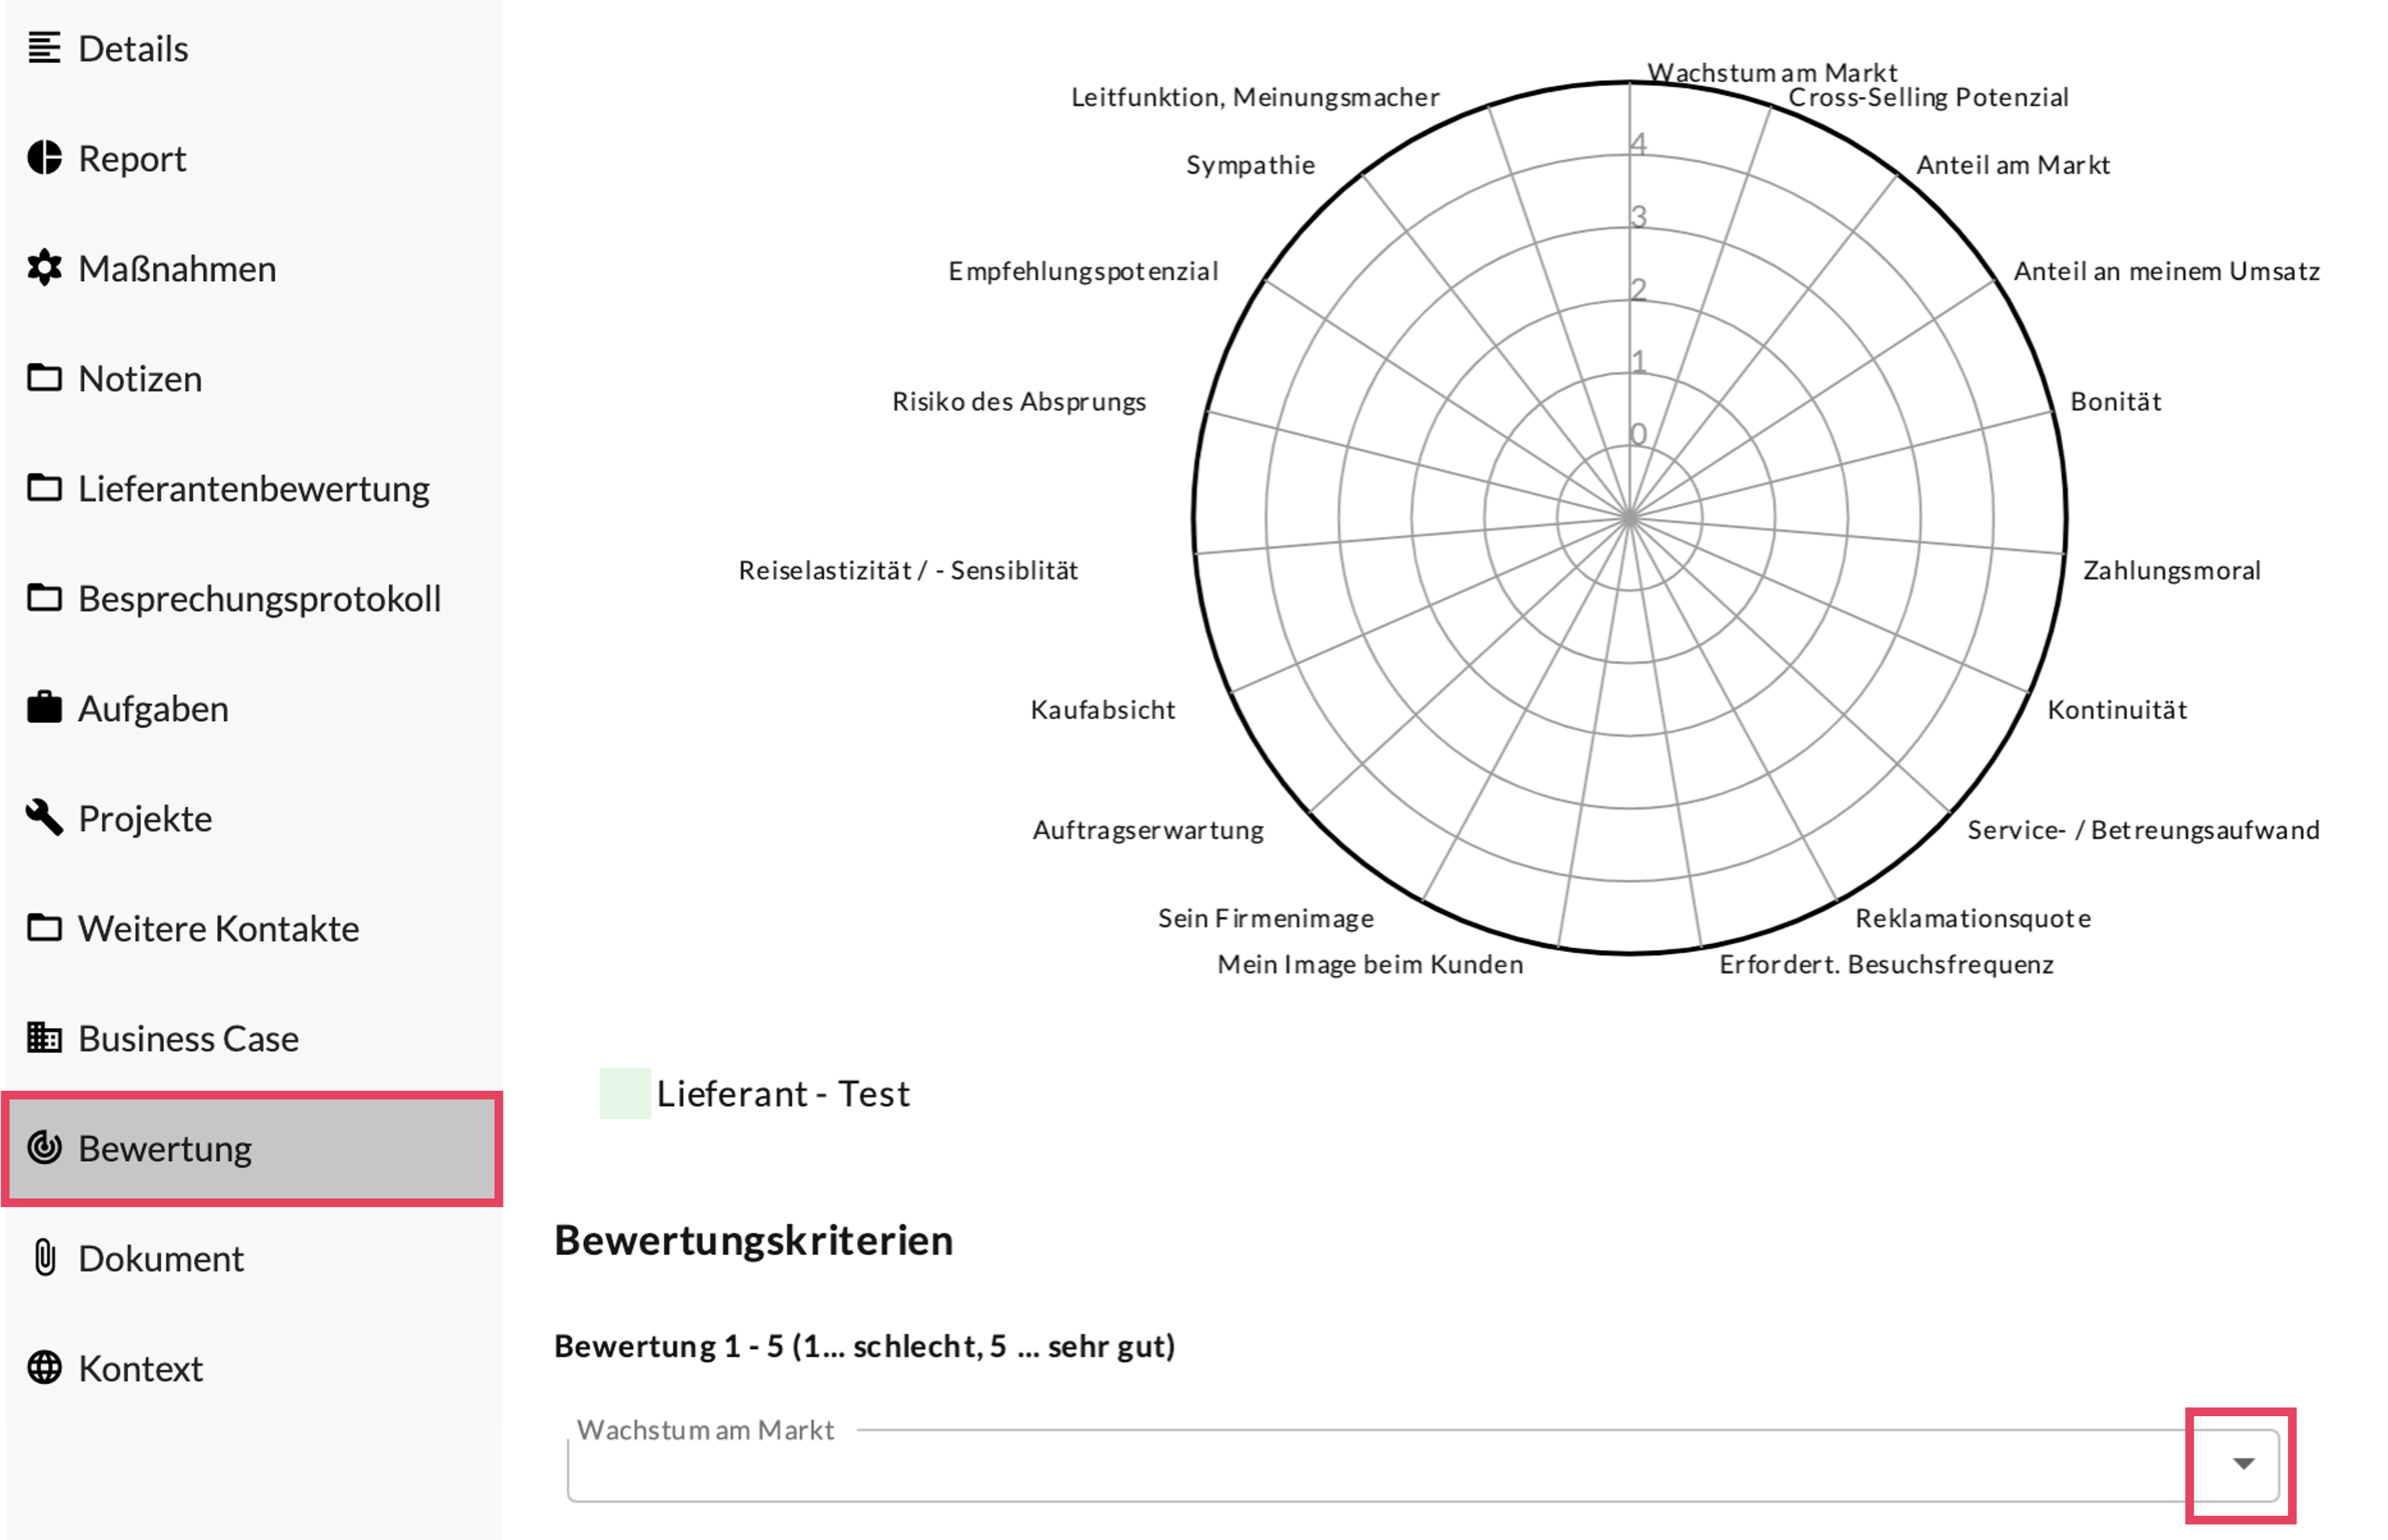Click the Aufgaben briefcase icon
Screen dimensions: 2388x1540
pos(44,708)
